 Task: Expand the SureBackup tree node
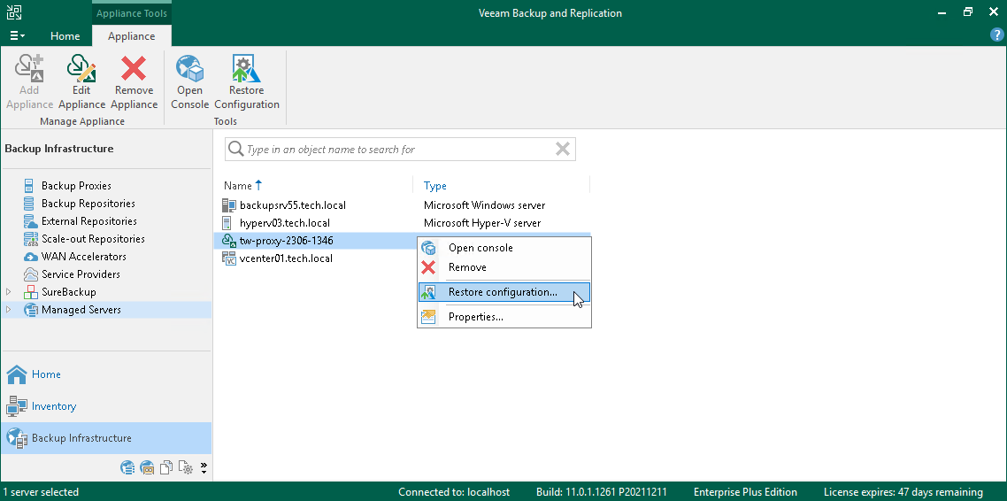coord(8,291)
